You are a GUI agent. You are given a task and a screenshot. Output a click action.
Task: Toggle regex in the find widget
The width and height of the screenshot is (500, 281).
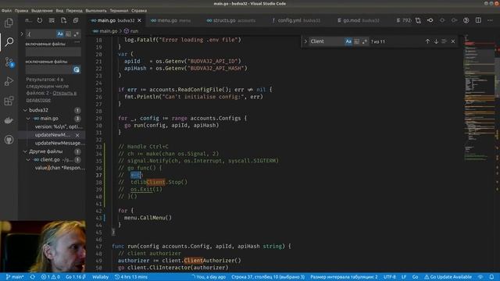(x=365, y=41)
